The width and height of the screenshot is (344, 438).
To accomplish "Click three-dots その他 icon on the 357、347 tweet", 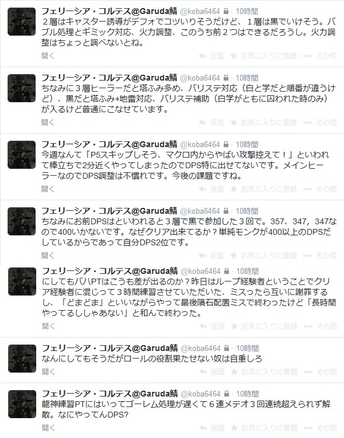I will click(307, 256).
